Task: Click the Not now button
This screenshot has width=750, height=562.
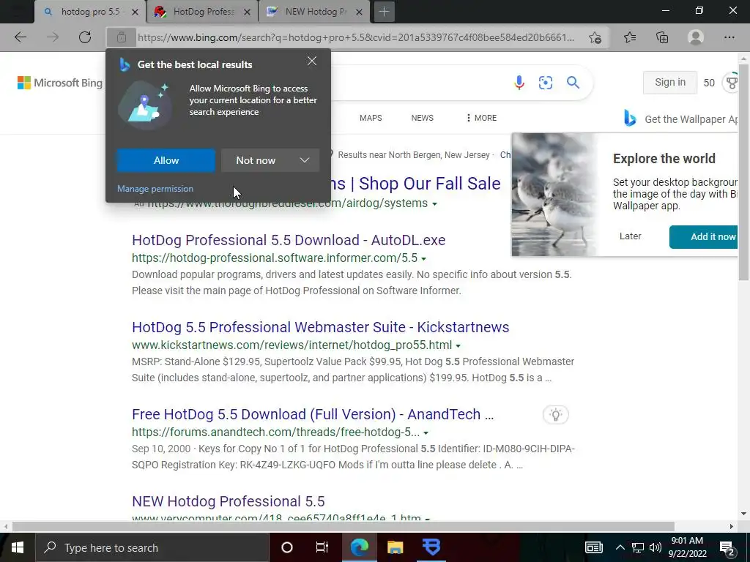Action: [256, 160]
